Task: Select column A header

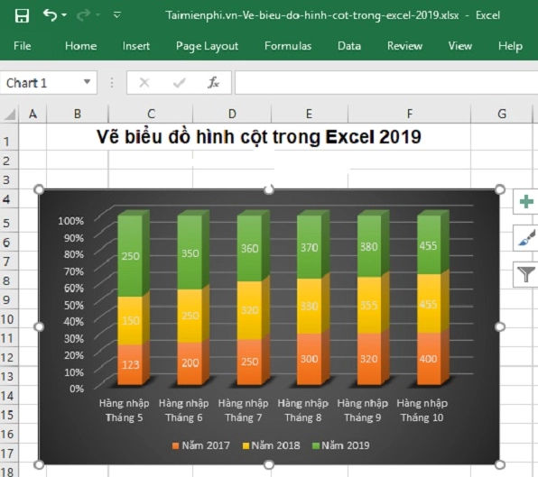Action: pos(32,114)
